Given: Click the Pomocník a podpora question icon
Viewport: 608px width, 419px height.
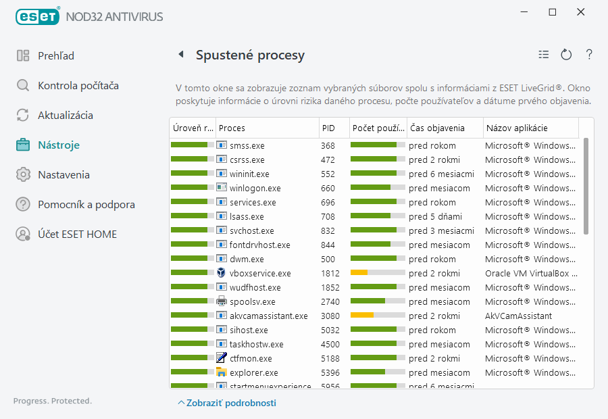Looking at the screenshot, I should tap(23, 205).
